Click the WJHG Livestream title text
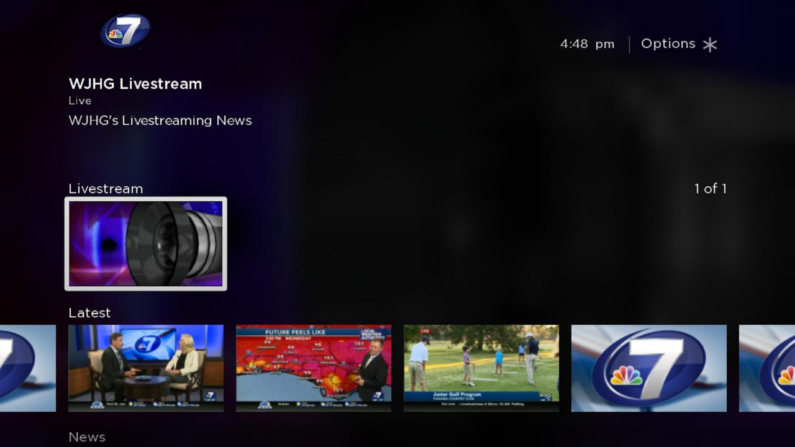This screenshot has height=447, width=795. pyautogui.click(x=135, y=84)
